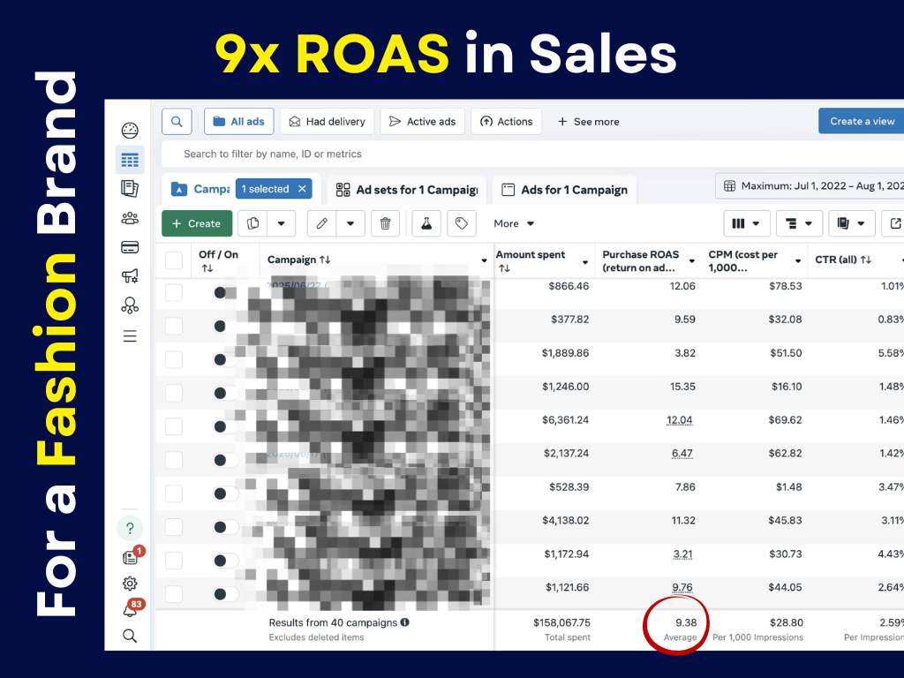Open Billing card icon in sidebar
This screenshot has width=904, height=678.
click(130, 247)
